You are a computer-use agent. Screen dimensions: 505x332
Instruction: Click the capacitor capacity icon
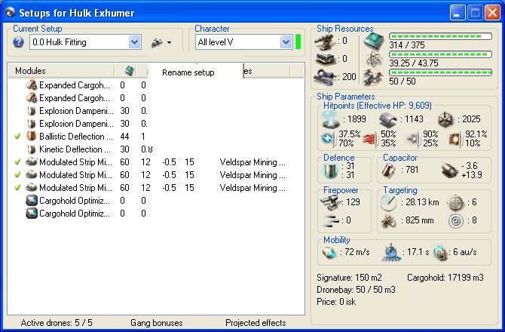click(389, 170)
